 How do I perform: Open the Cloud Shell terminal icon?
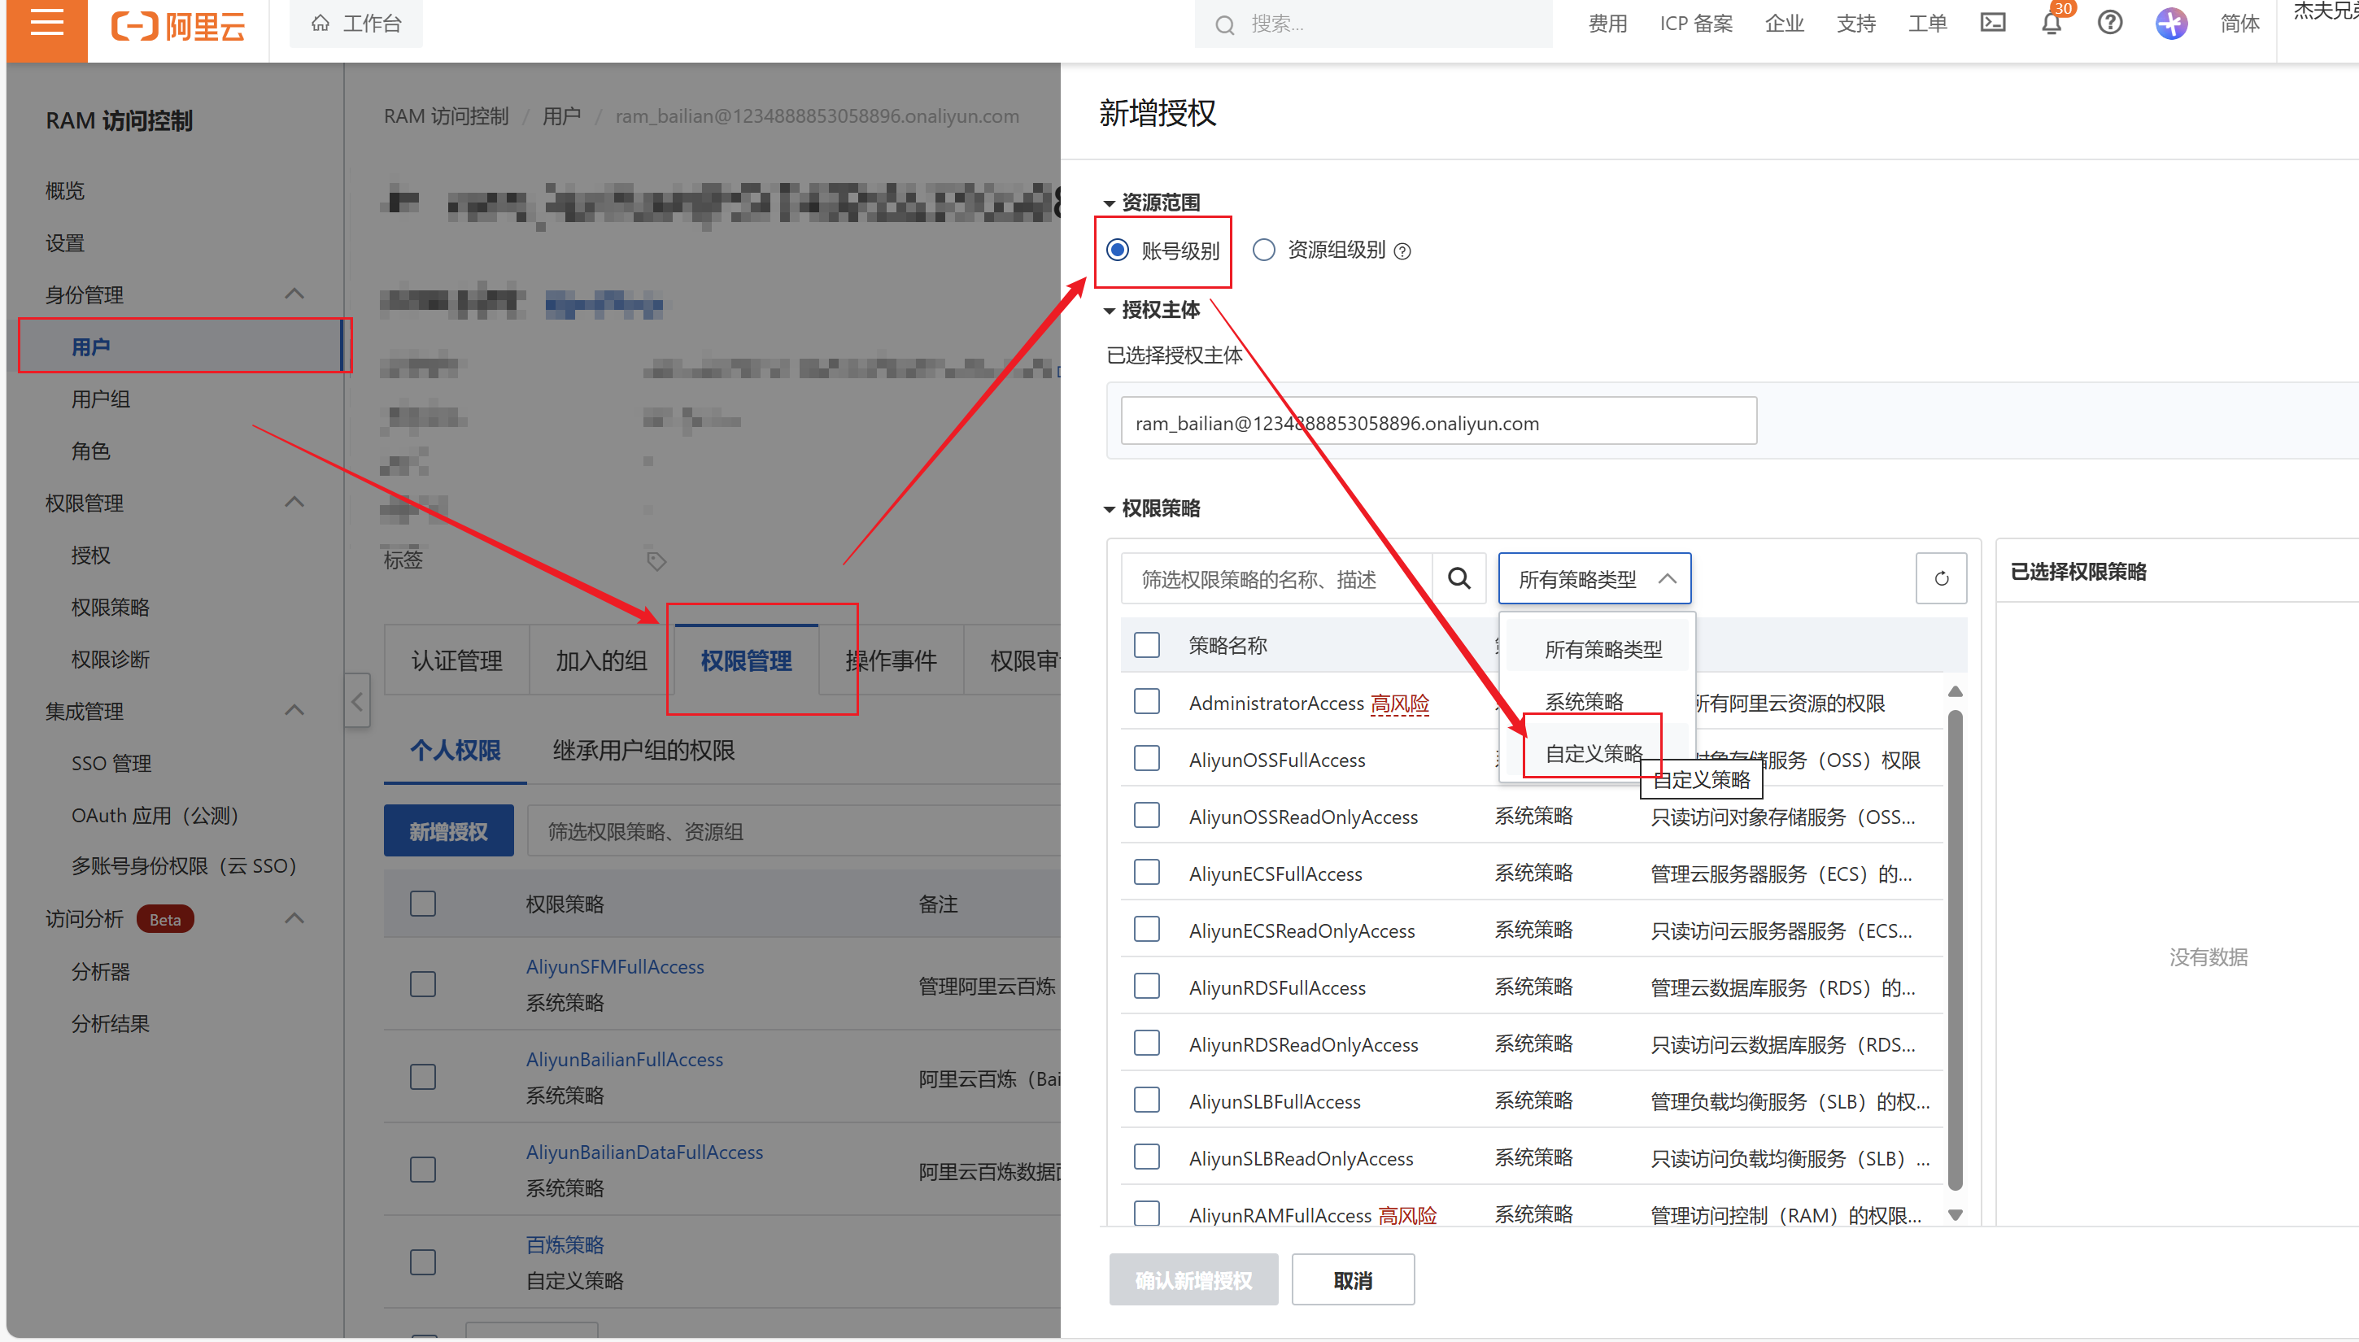1992,23
